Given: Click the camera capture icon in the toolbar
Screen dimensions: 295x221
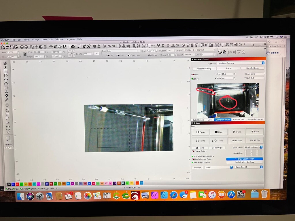Looking at the screenshot, I should 72,46.
